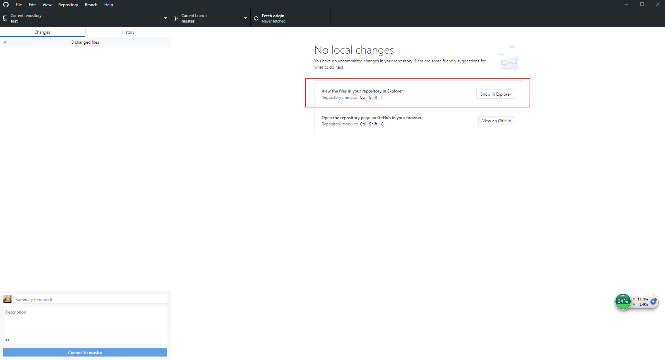Open the File menu

19,5
